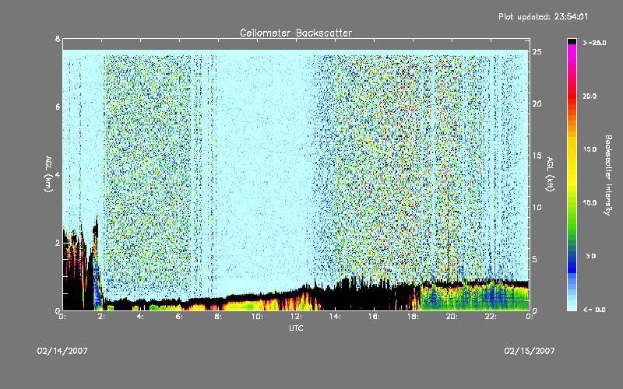The image size is (623, 389).
Task: Click the '>=25.0' colorbar top label
Action: 594,43
